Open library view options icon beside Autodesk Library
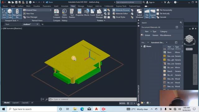 (x=176, y=43)
